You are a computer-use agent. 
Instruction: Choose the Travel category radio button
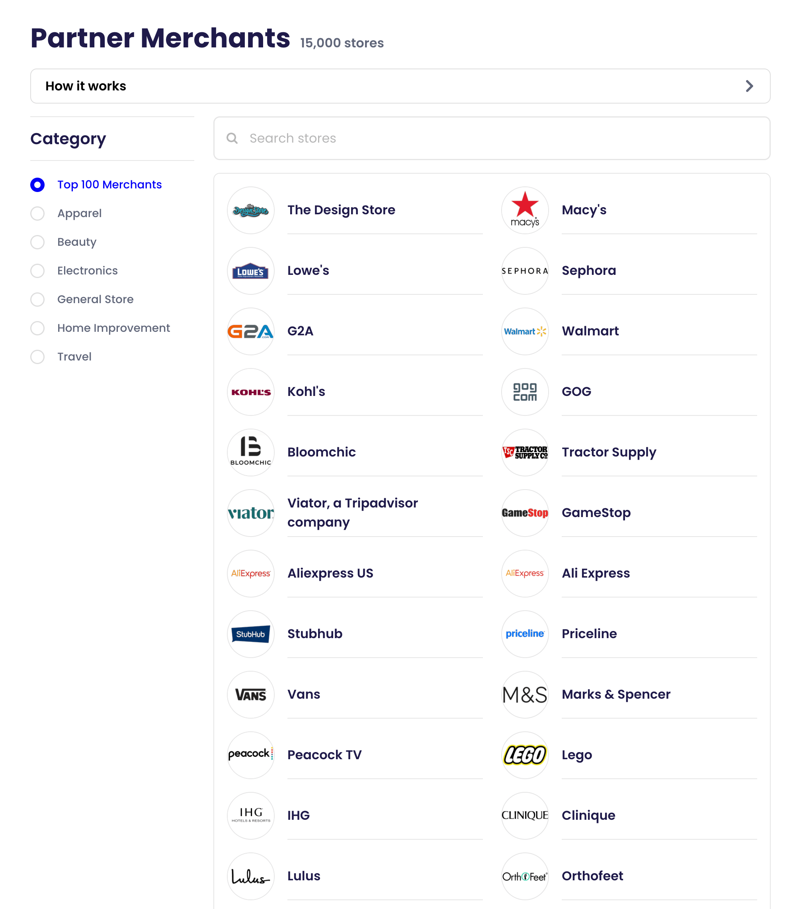[37, 357]
